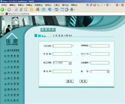Click the 取消 cancel button
Image resolution: width=125 pixels, height=104 pixels.
[83, 81]
